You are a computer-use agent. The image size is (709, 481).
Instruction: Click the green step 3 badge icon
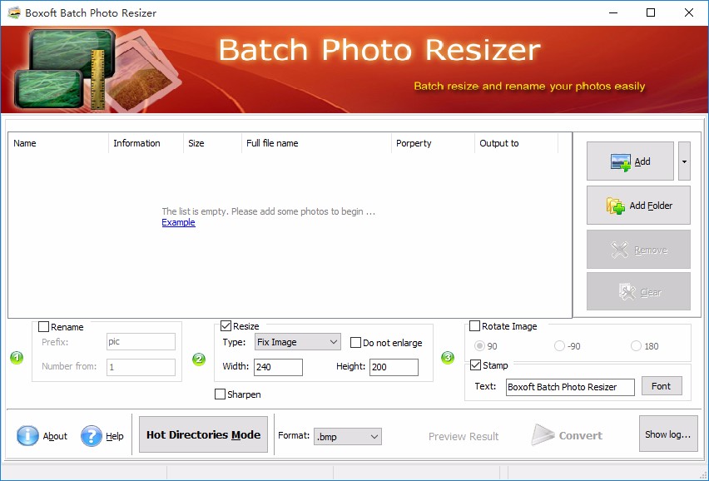pos(448,358)
